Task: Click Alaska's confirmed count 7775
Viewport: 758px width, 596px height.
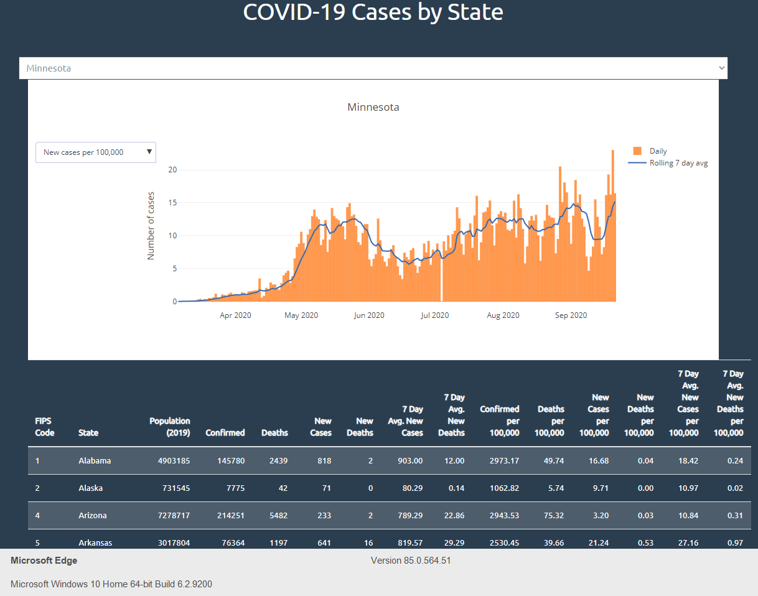Action: point(235,488)
